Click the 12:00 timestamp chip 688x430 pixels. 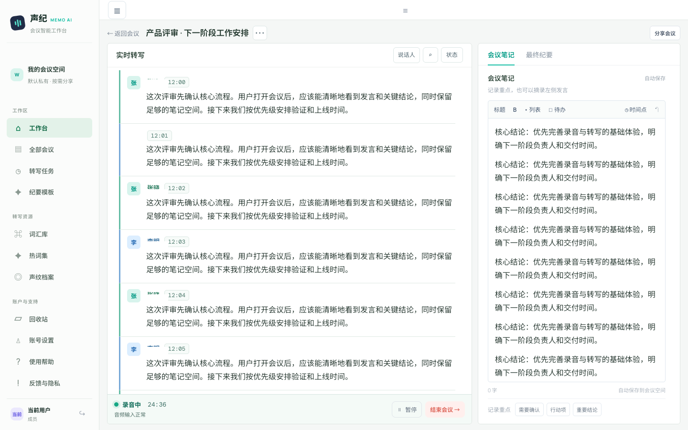[177, 82]
